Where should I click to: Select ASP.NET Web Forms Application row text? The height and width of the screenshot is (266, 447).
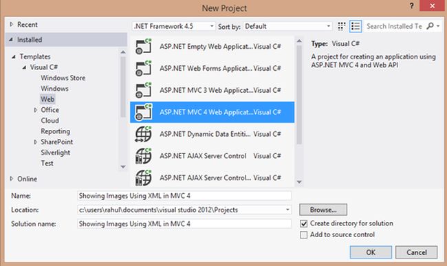206,68
